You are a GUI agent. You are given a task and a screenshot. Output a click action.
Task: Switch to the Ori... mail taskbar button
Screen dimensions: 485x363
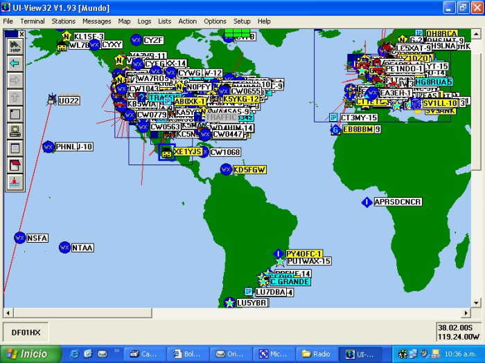tap(231, 354)
